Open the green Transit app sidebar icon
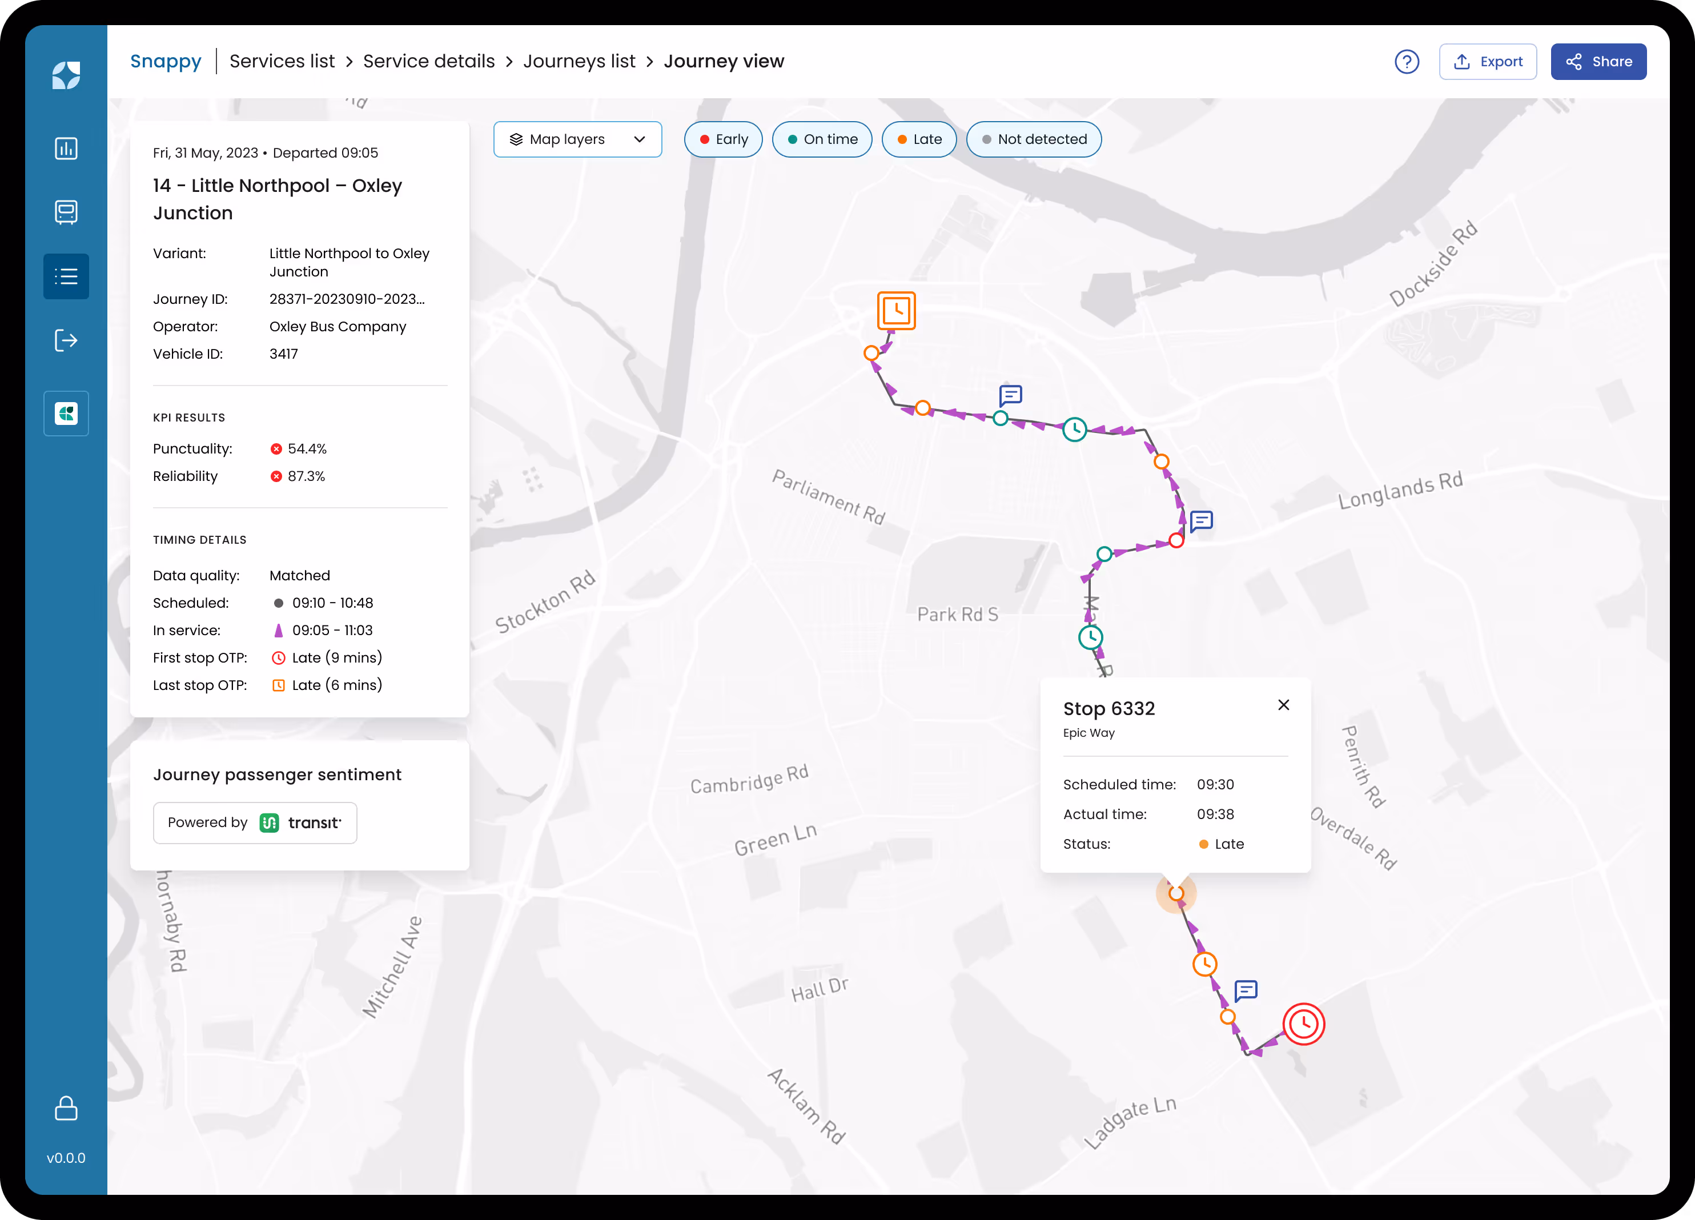This screenshot has width=1695, height=1220. tap(66, 412)
